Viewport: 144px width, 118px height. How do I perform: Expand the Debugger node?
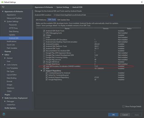tap(5, 101)
